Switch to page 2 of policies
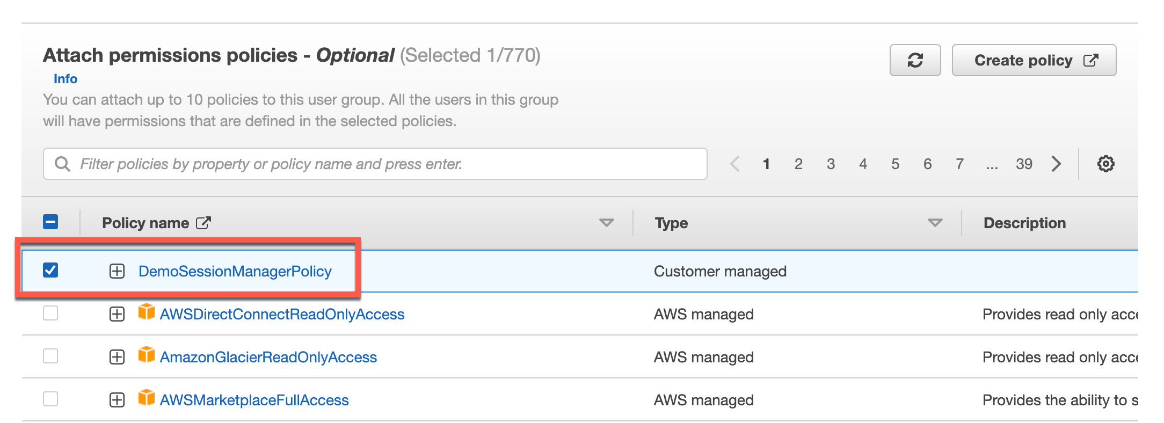1164x423 pixels. 798,164
